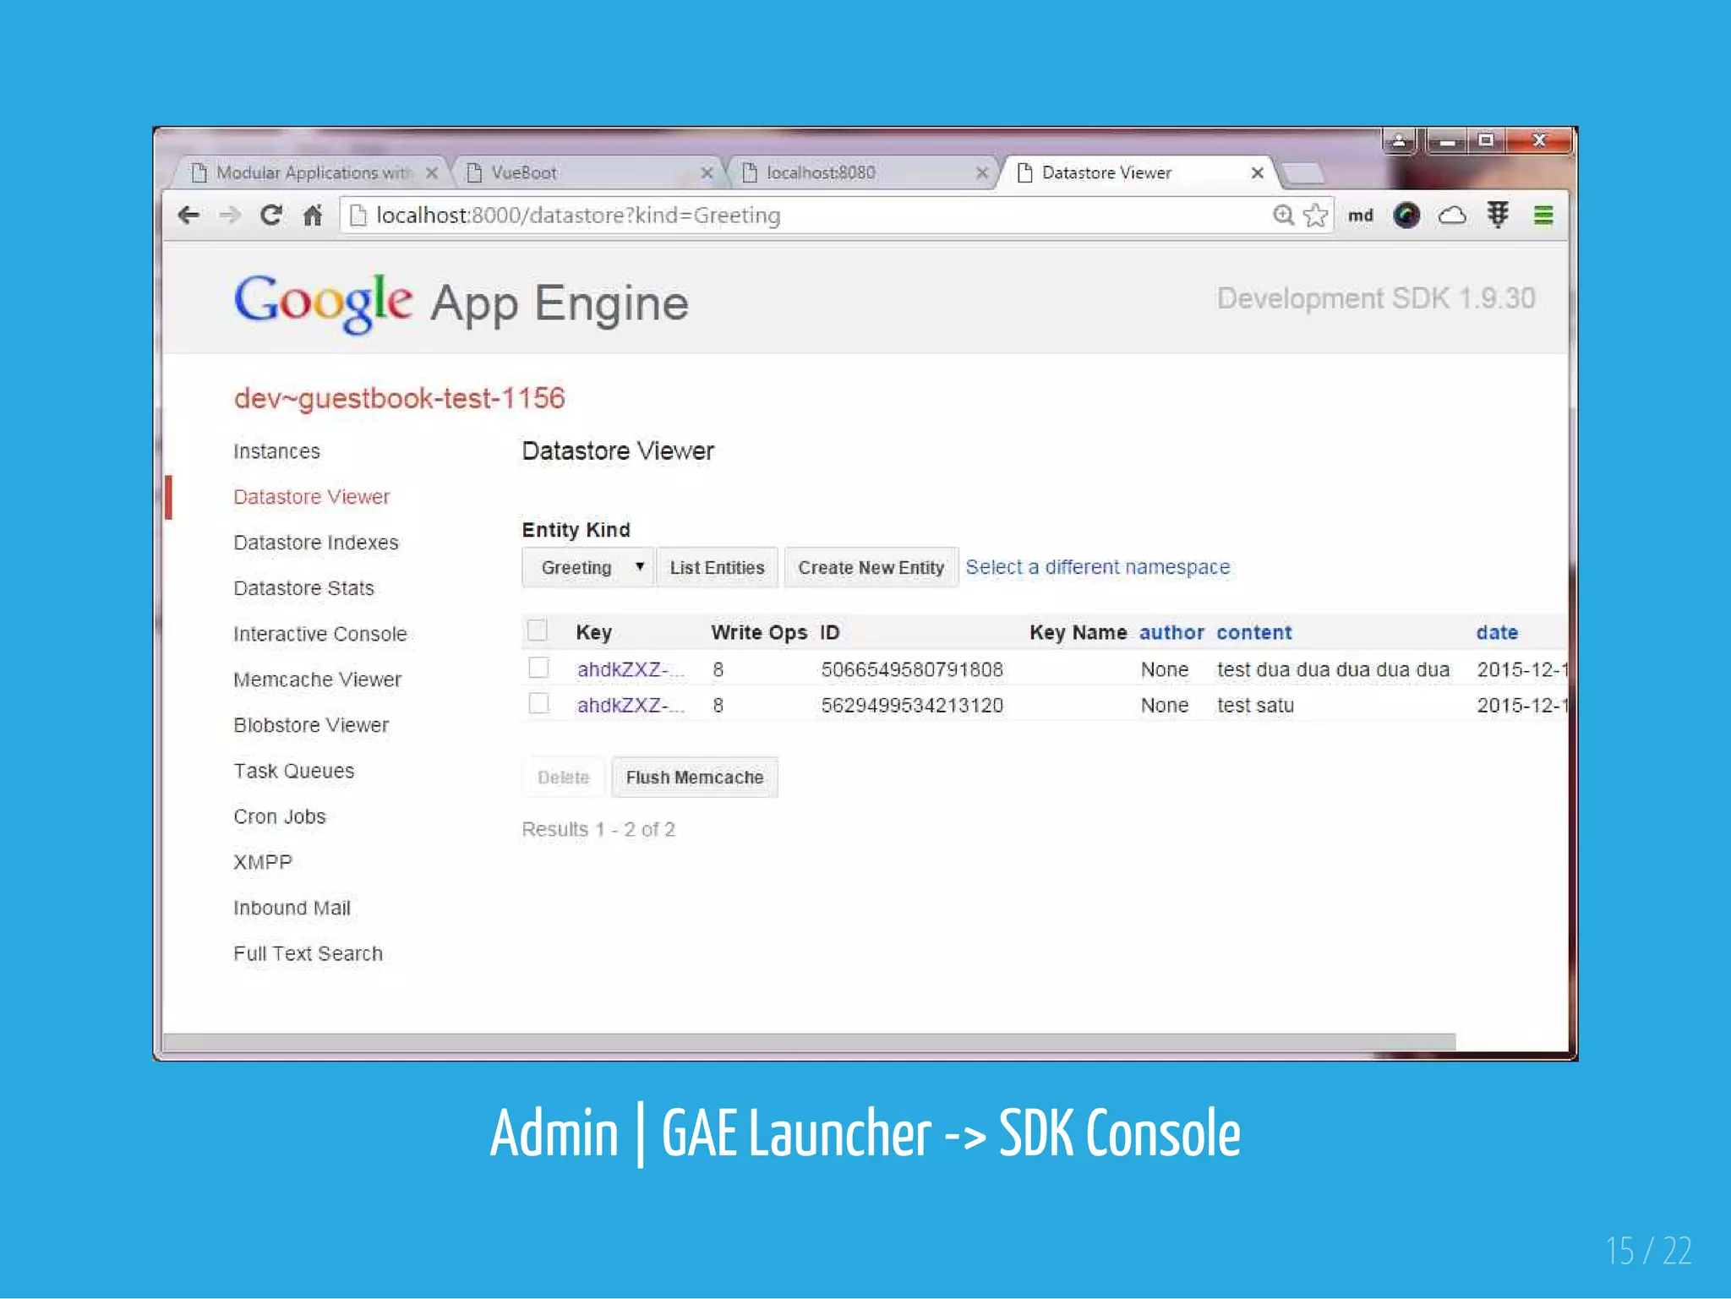
Task: Click the 'test dua dua dua dua dua' cell
Action: tap(1333, 669)
